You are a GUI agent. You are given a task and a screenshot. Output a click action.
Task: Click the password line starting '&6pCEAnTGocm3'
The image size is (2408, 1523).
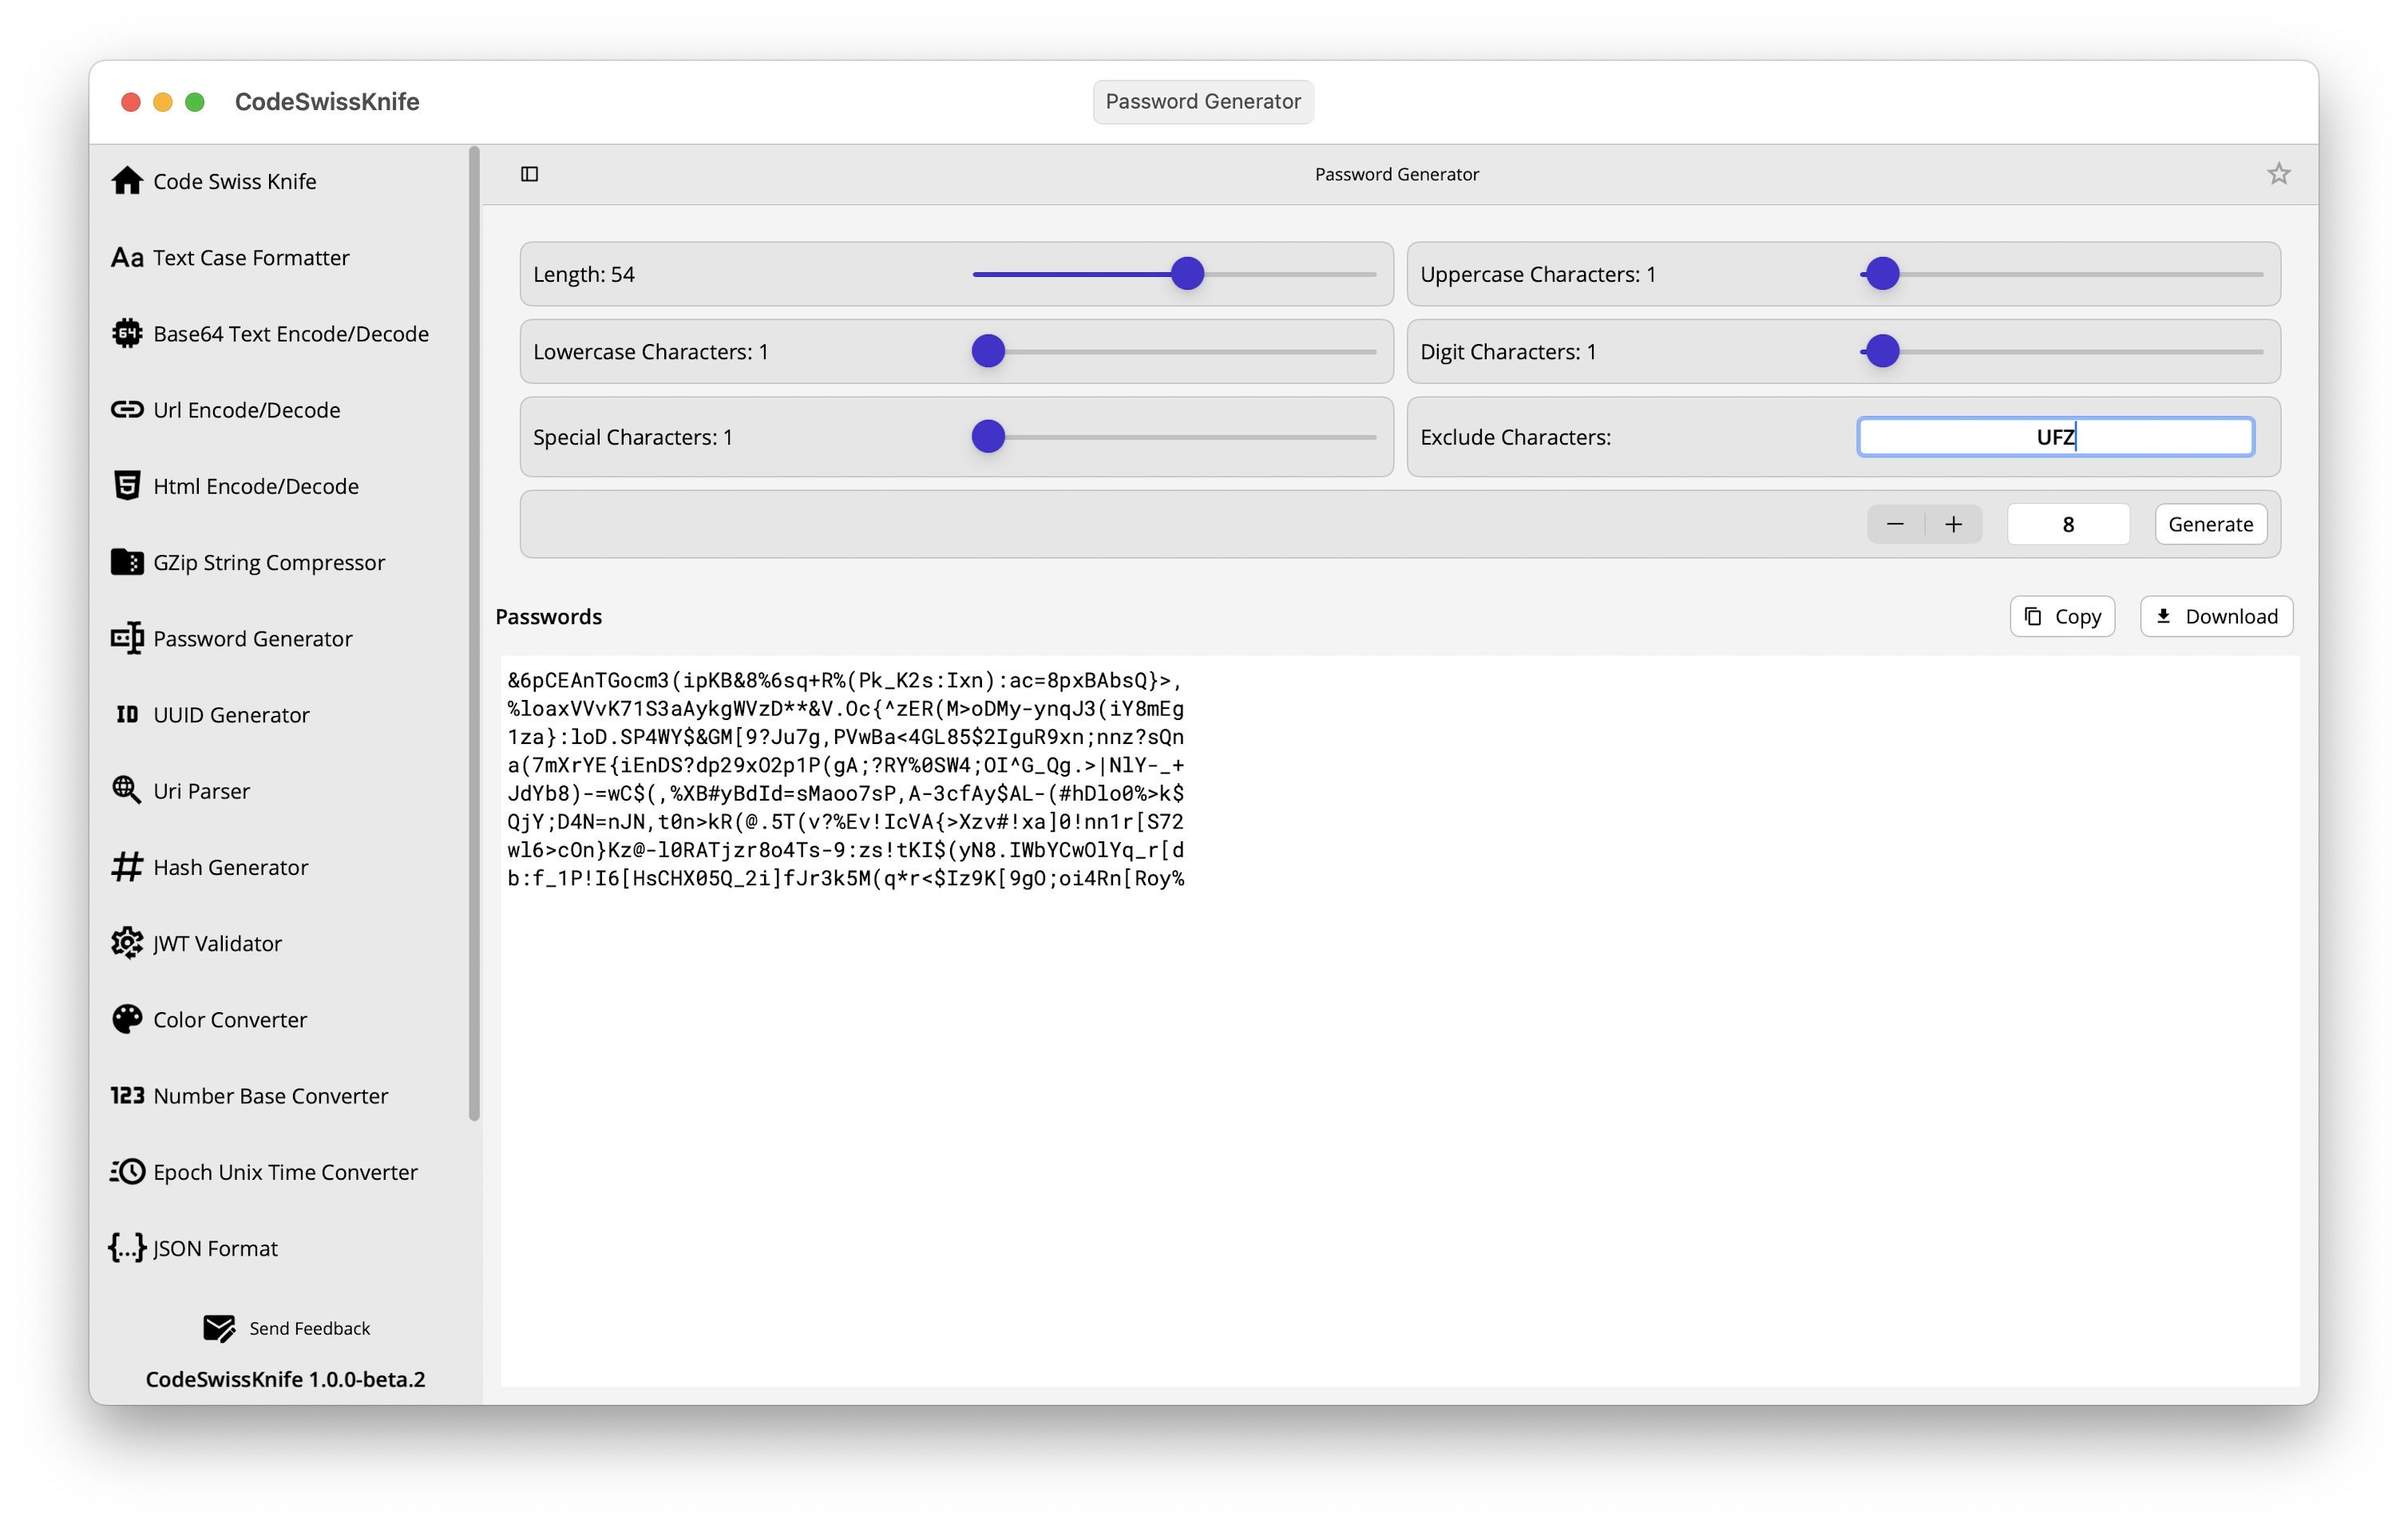pyautogui.click(x=844, y=680)
